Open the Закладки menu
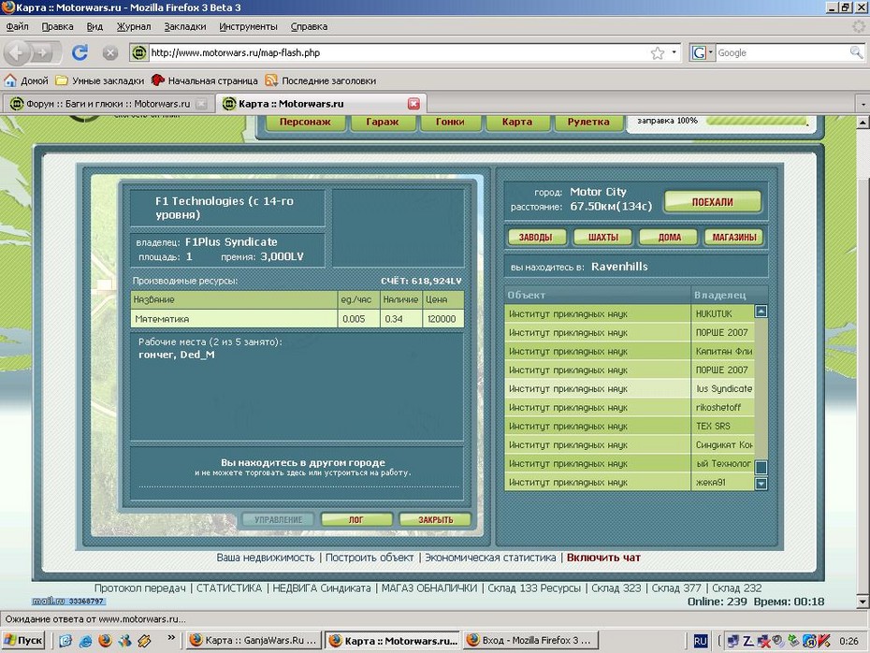 [185, 26]
